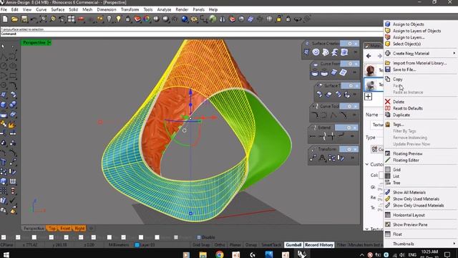Click the yellow light bulb Show objects icon

pyautogui.click(x=118, y=19)
